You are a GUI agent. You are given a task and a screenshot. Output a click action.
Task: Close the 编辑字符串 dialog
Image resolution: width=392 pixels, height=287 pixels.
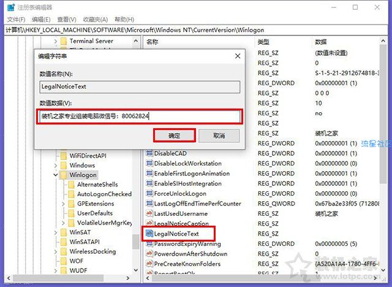point(238,56)
